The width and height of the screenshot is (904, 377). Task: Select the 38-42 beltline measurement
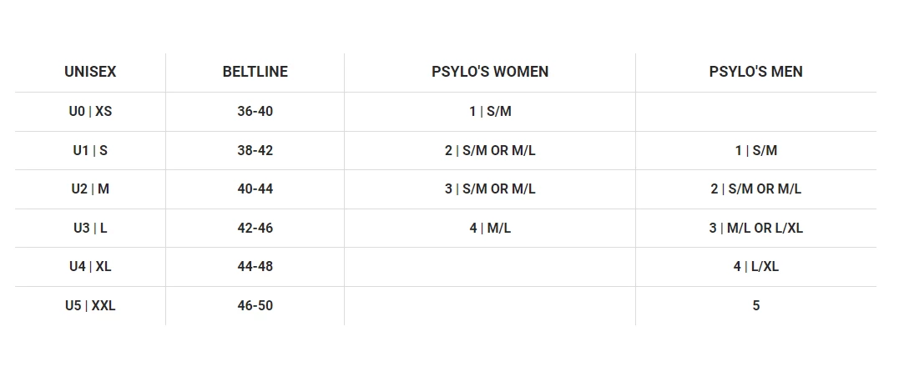coord(255,150)
